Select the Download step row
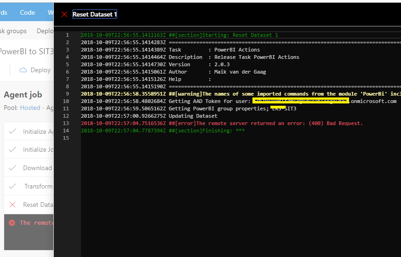401x257 pixels. click(29, 168)
